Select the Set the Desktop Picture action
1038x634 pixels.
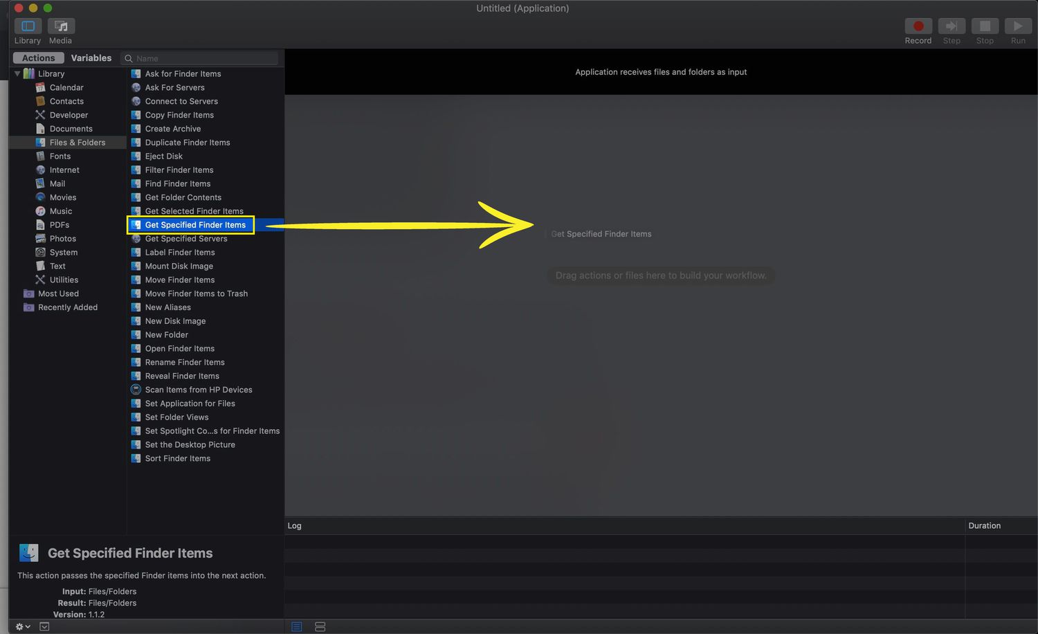(190, 444)
